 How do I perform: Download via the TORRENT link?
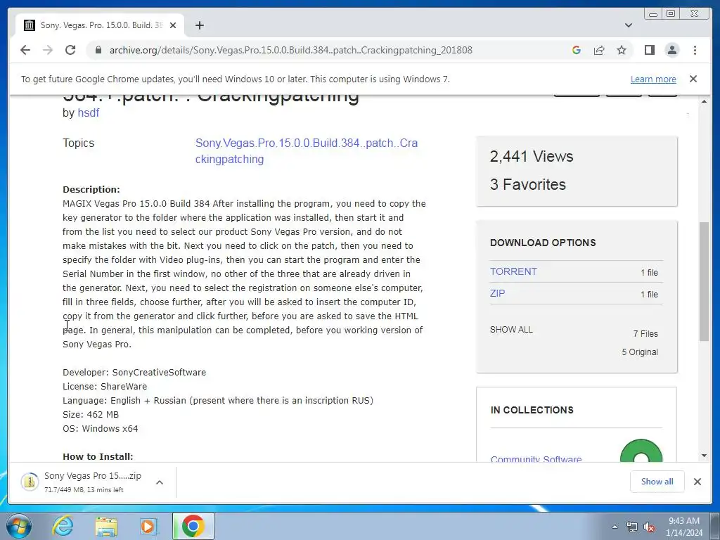pos(513,271)
